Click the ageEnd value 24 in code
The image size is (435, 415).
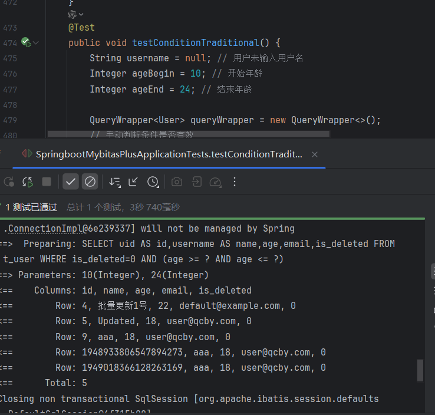pyautogui.click(x=185, y=90)
